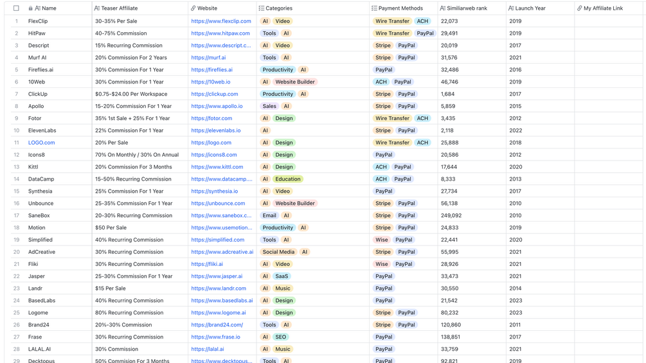Click the rank value 249,092
The width and height of the screenshot is (646, 363).
pyautogui.click(x=451, y=216)
